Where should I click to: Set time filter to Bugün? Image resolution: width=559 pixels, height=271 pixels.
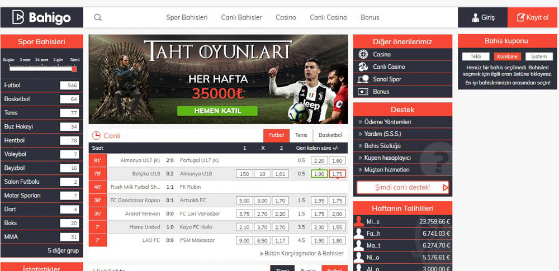[x=8, y=60]
